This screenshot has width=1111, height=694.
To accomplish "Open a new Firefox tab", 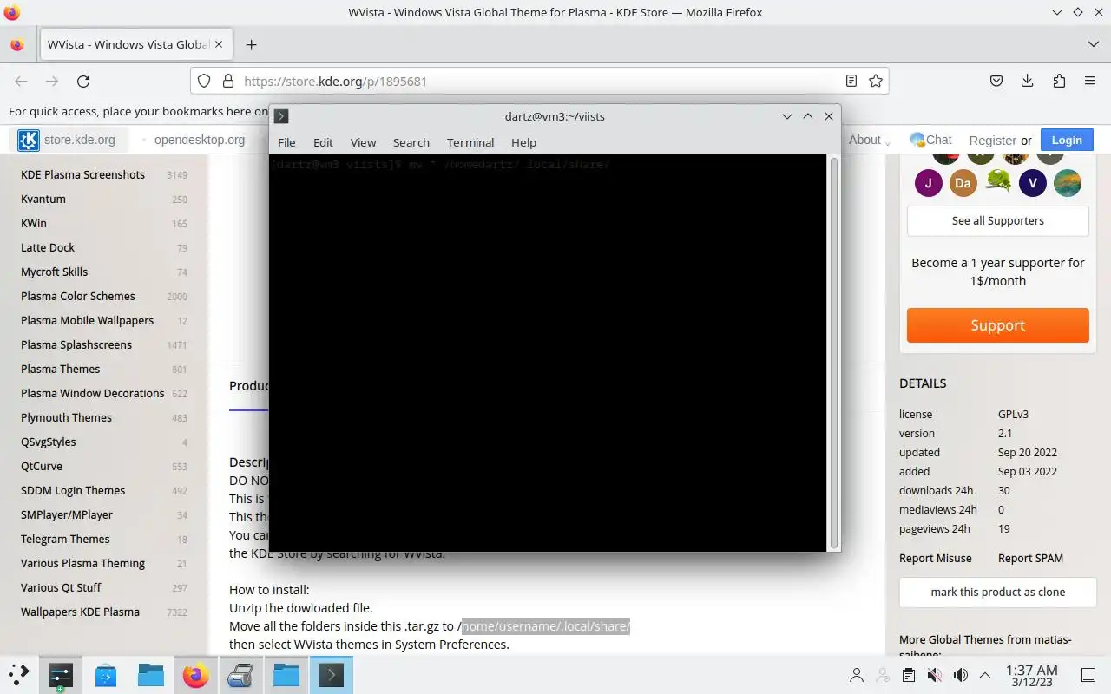I will (x=251, y=44).
